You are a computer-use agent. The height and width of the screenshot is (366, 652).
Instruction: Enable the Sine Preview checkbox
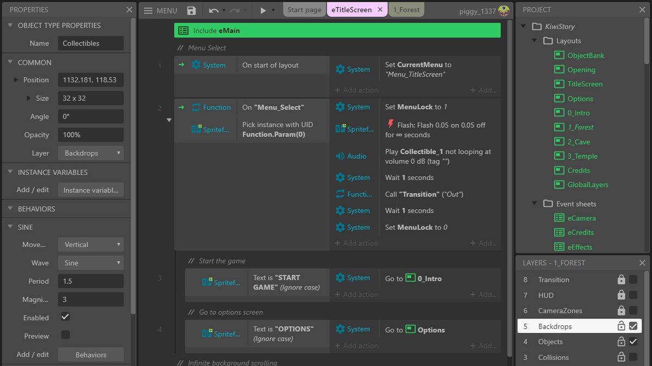pos(65,335)
